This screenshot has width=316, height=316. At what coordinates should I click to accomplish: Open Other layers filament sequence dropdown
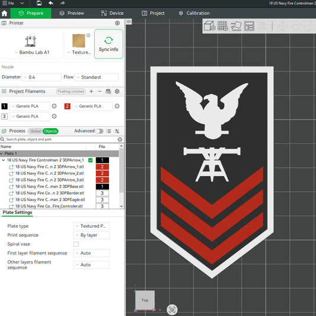coord(91,265)
